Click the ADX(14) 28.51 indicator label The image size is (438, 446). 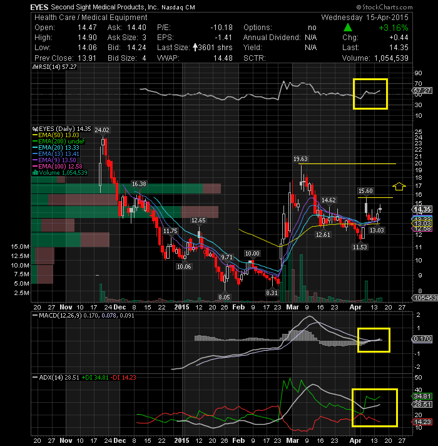(x=56, y=378)
